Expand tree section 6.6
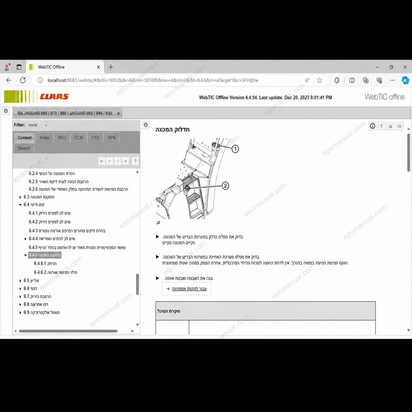This screenshot has width=412, height=412. coord(20,288)
